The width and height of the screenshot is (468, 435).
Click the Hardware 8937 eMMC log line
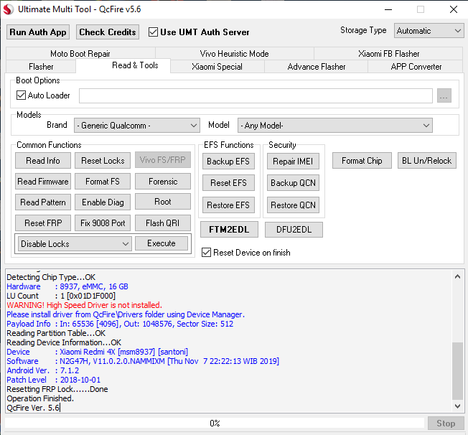tap(67, 286)
